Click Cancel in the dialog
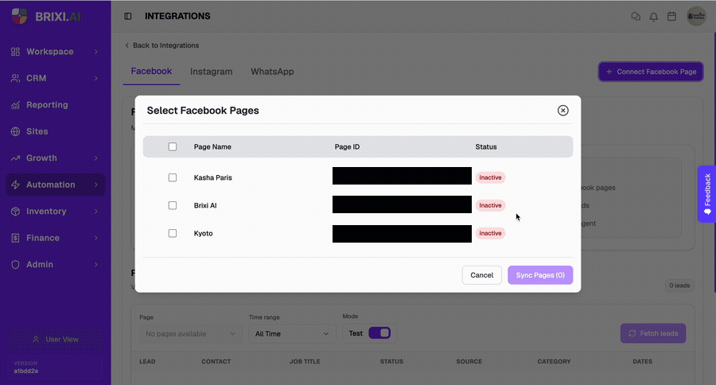This screenshot has height=385, width=716. coord(482,275)
